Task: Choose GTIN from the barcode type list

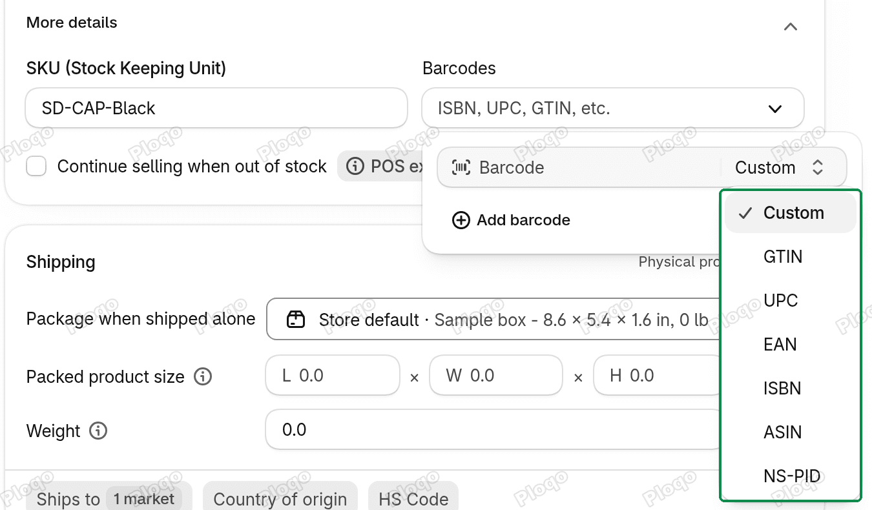Action: (x=791, y=257)
